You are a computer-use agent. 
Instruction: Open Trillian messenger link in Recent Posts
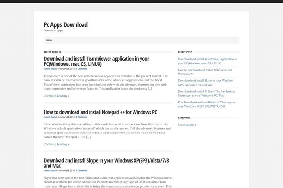(207, 94)
